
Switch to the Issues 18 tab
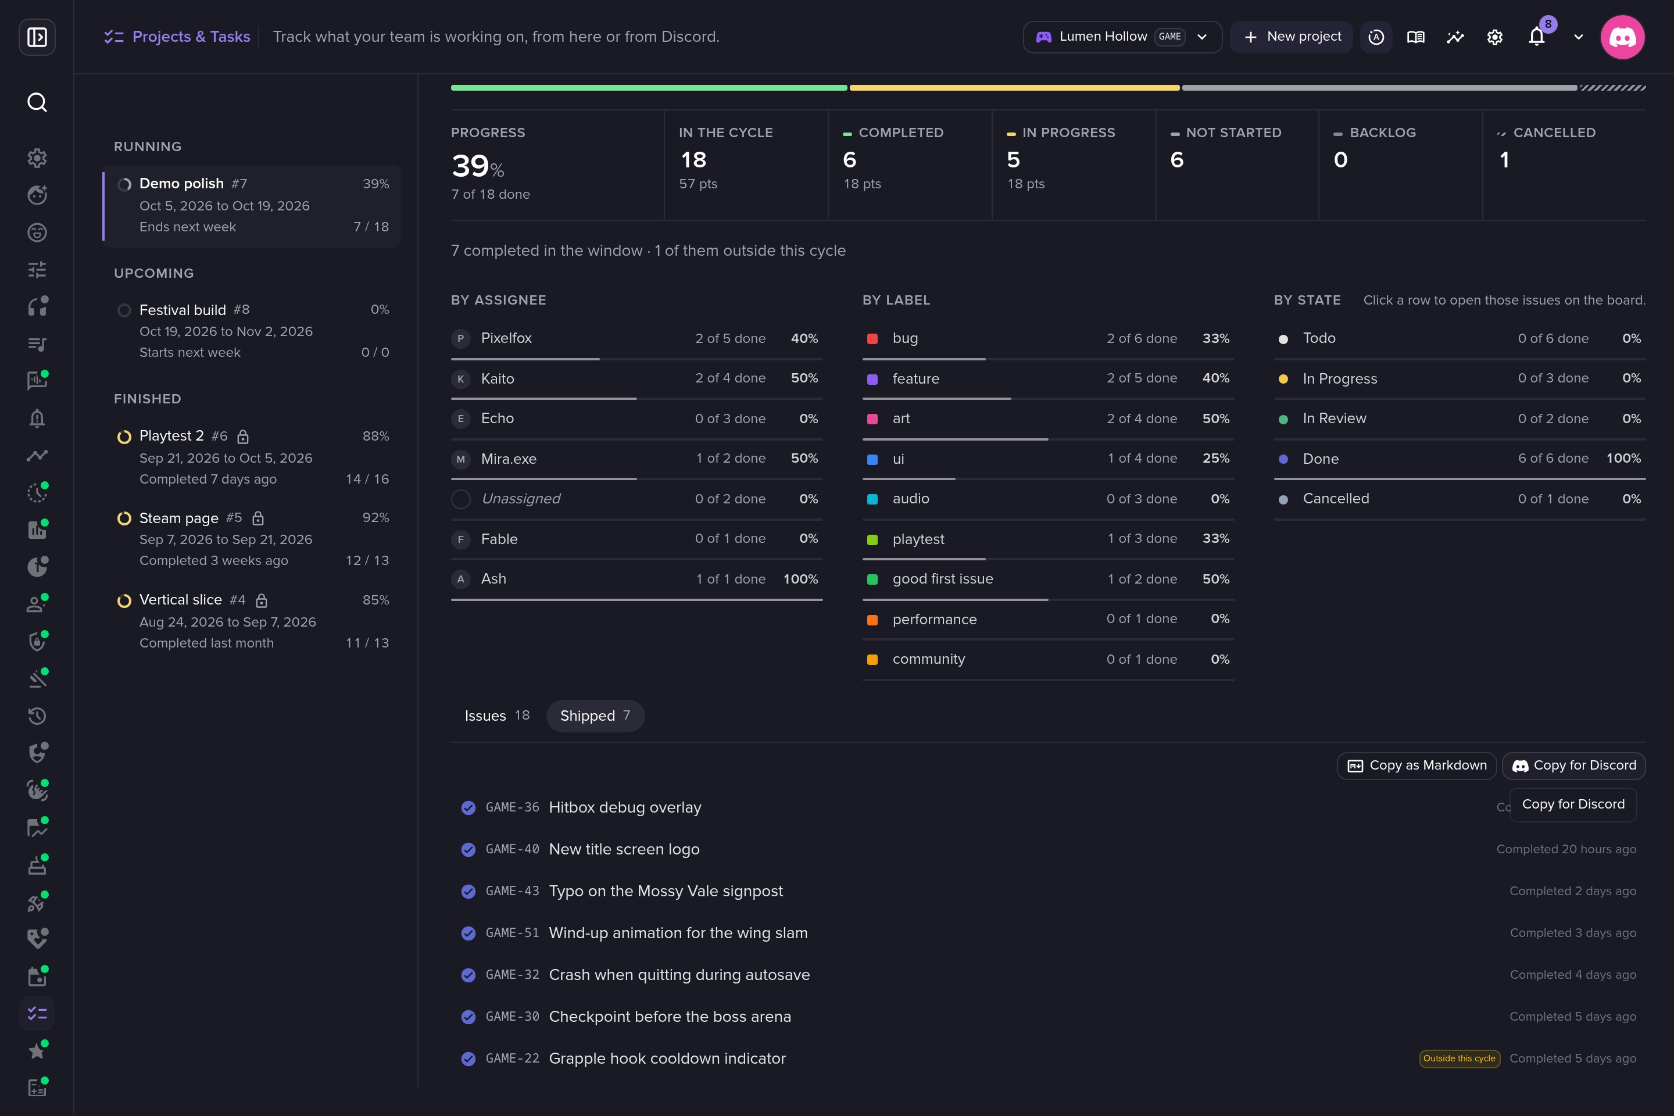[497, 716]
